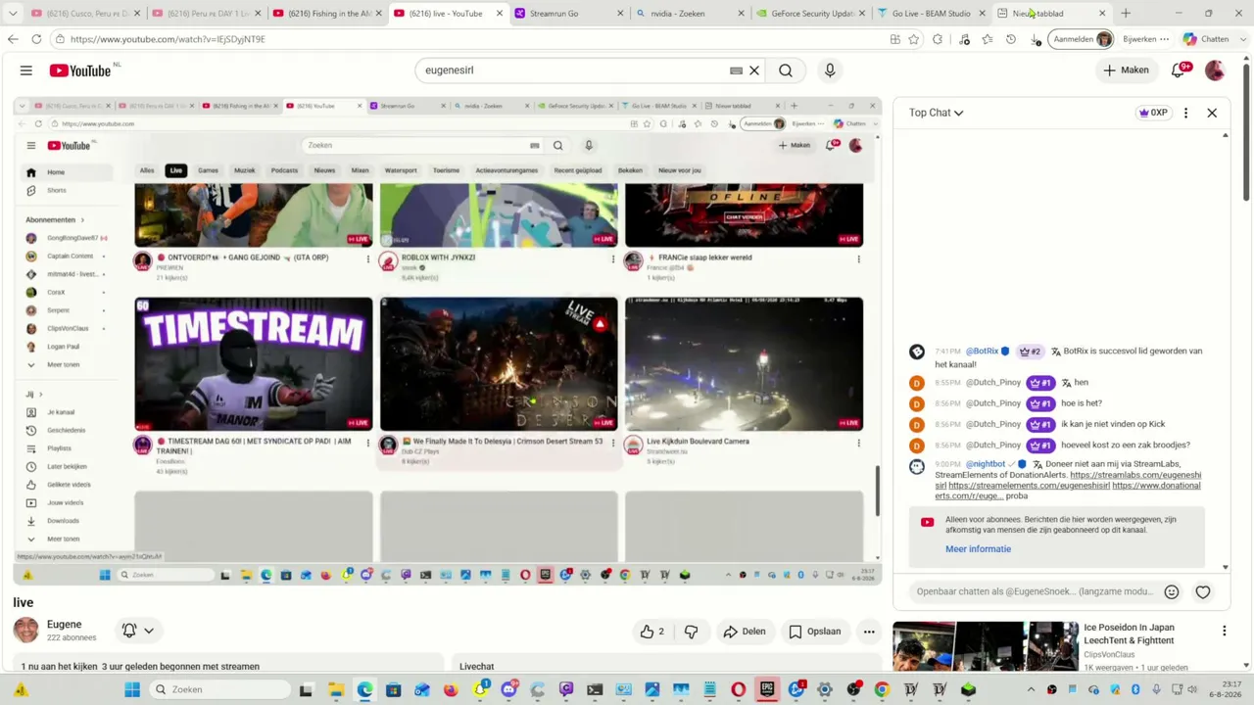The image size is (1254, 705).
Task: Open live chat more options menu
Action: tap(1185, 113)
